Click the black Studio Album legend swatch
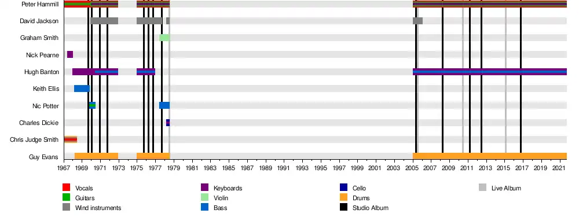The height and width of the screenshot is (217, 579). [x=343, y=207]
